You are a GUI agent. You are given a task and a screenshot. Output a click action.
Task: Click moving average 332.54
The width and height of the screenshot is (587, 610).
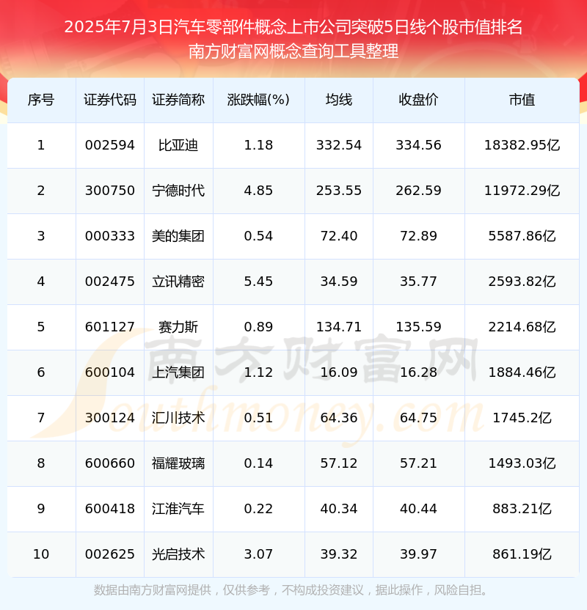[x=339, y=145]
